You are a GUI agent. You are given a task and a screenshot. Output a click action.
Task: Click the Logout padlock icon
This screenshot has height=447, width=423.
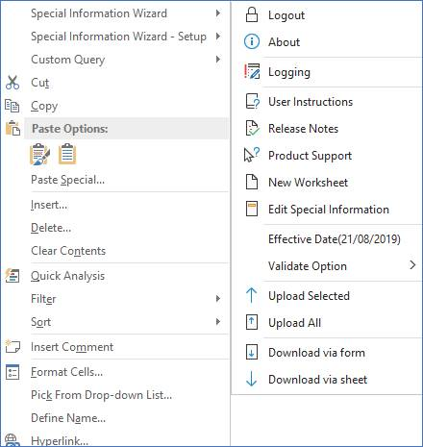coord(252,14)
